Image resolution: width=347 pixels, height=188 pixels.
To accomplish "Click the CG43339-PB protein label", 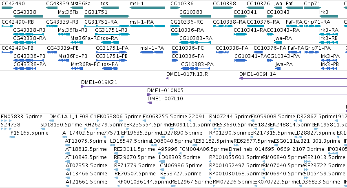I will (63, 48).
